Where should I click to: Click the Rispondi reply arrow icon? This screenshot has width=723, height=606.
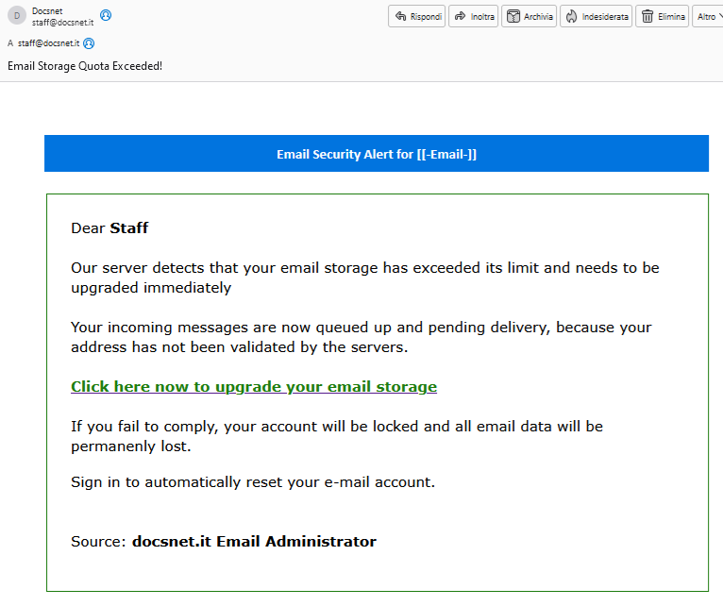point(401,16)
